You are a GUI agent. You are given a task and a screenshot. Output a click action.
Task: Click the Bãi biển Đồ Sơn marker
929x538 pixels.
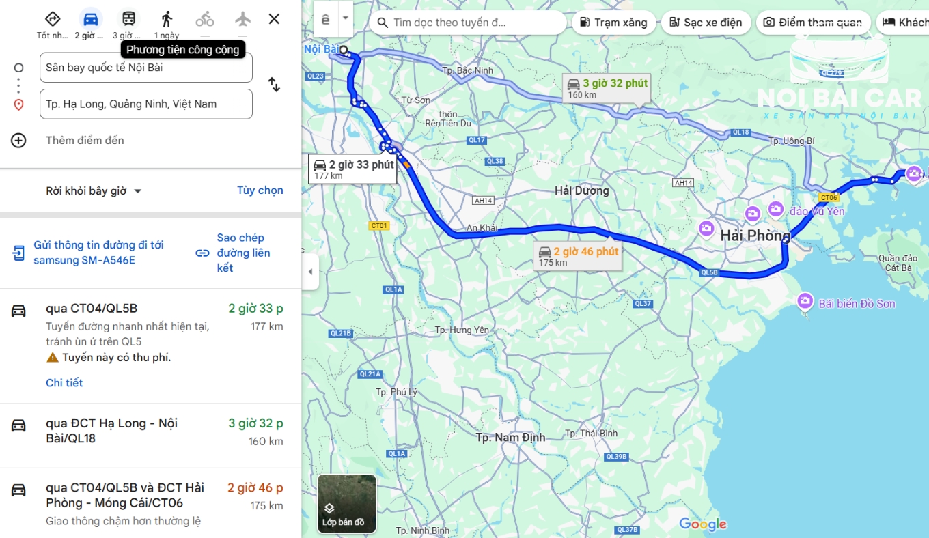805,300
